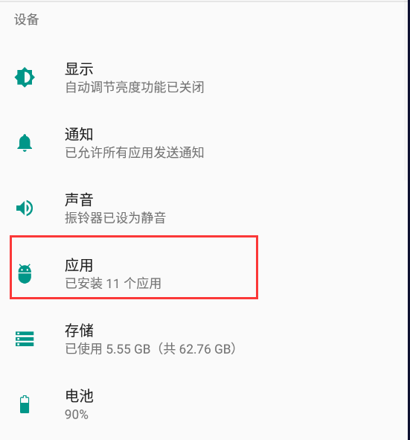This screenshot has width=410, height=440.
Task: Open the 应用 apps settings
Action: pyautogui.click(x=79, y=265)
